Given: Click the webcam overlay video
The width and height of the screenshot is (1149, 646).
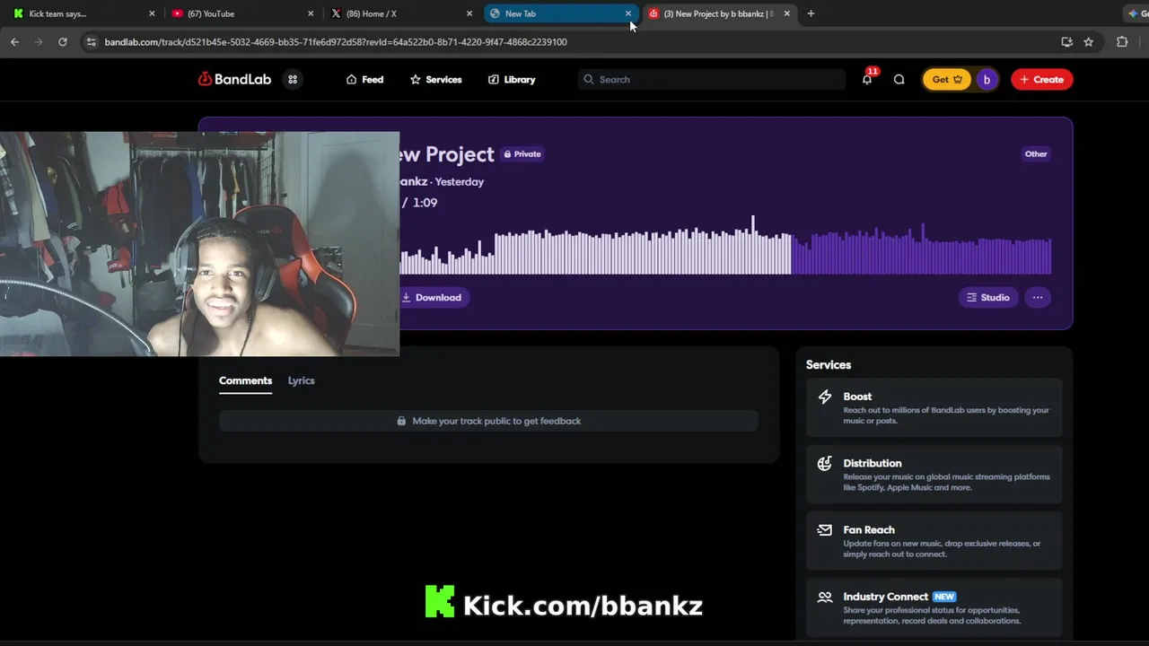Looking at the screenshot, I should [x=199, y=244].
